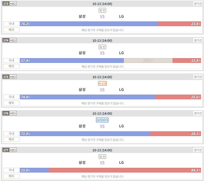Select the 해외 label in match 174
Viewport: 204px width, 181px height.
point(11,66)
